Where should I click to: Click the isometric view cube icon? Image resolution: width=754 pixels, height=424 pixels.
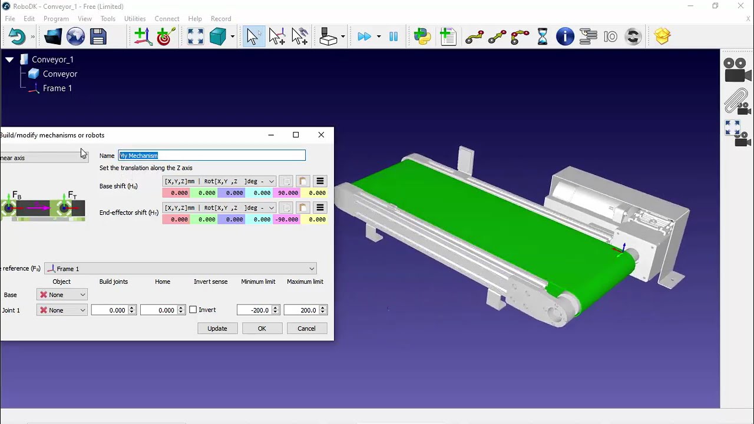[x=217, y=37]
